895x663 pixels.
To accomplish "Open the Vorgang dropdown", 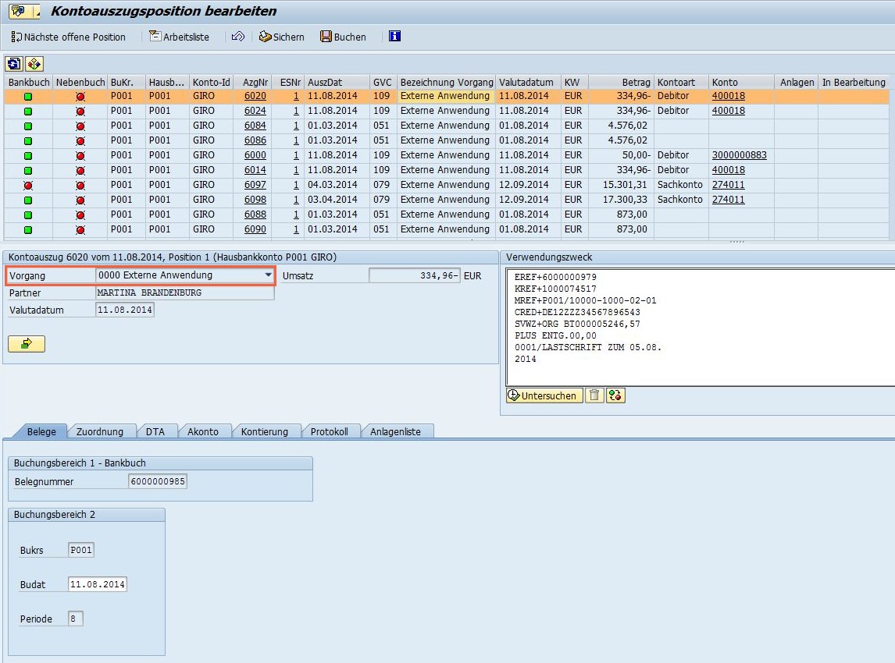I will (x=267, y=275).
